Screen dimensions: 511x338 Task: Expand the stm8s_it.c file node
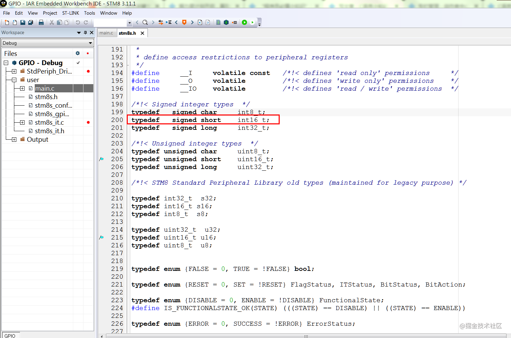click(x=22, y=122)
